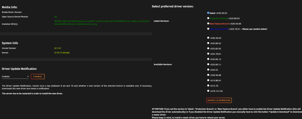Screen dimensions: 302x119
Task: Click the Installed GPU(s) label
Action: click(x=10, y=24)
